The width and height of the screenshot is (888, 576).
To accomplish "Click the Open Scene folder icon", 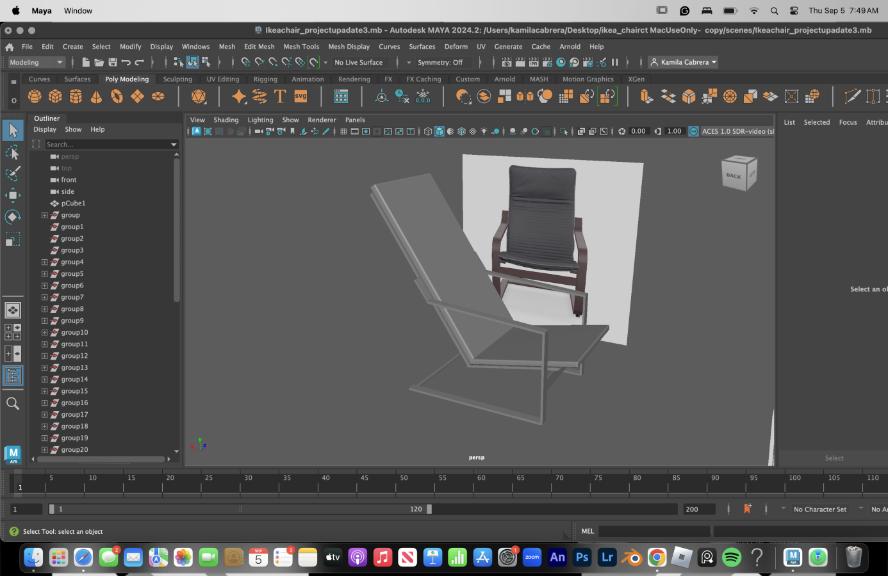I will coord(99,62).
